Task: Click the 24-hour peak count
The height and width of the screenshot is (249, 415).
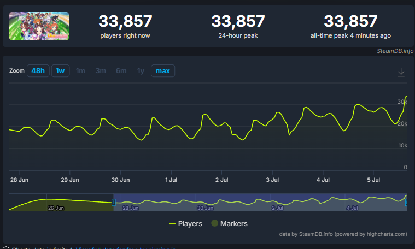Action: click(x=238, y=21)
